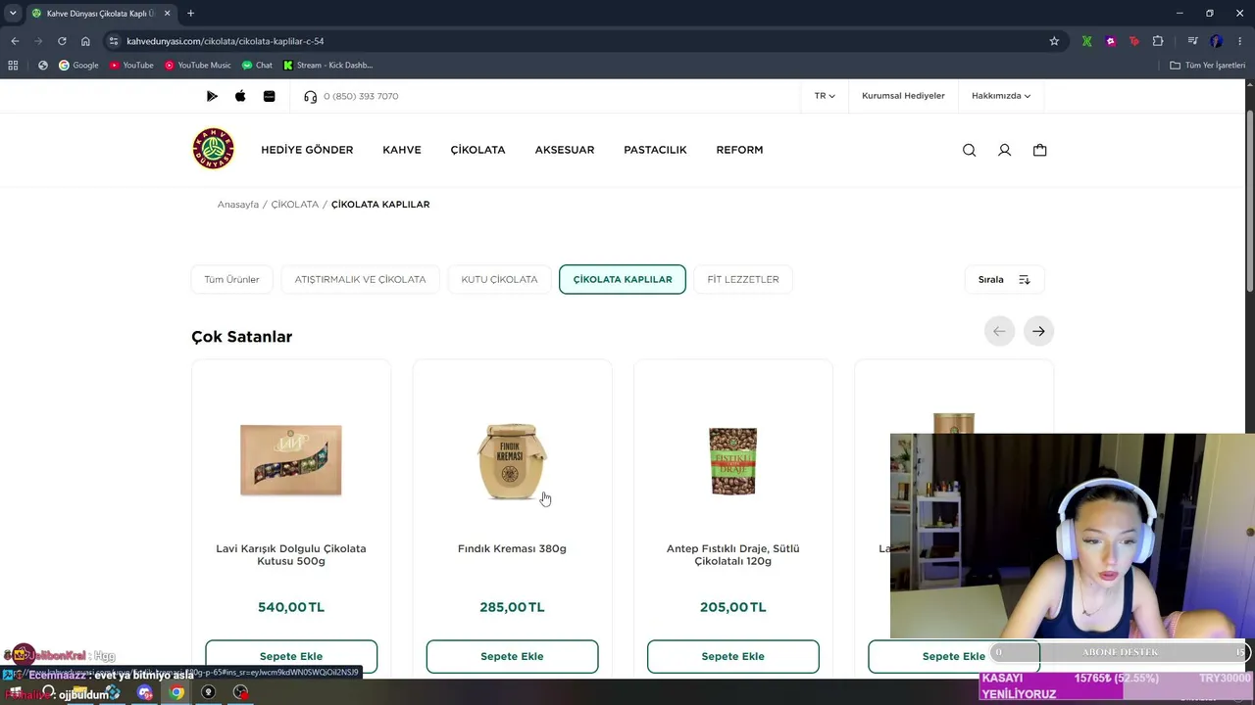Open the Google Play store icon link
The image size is (1255, 705).
pos(212,96)
